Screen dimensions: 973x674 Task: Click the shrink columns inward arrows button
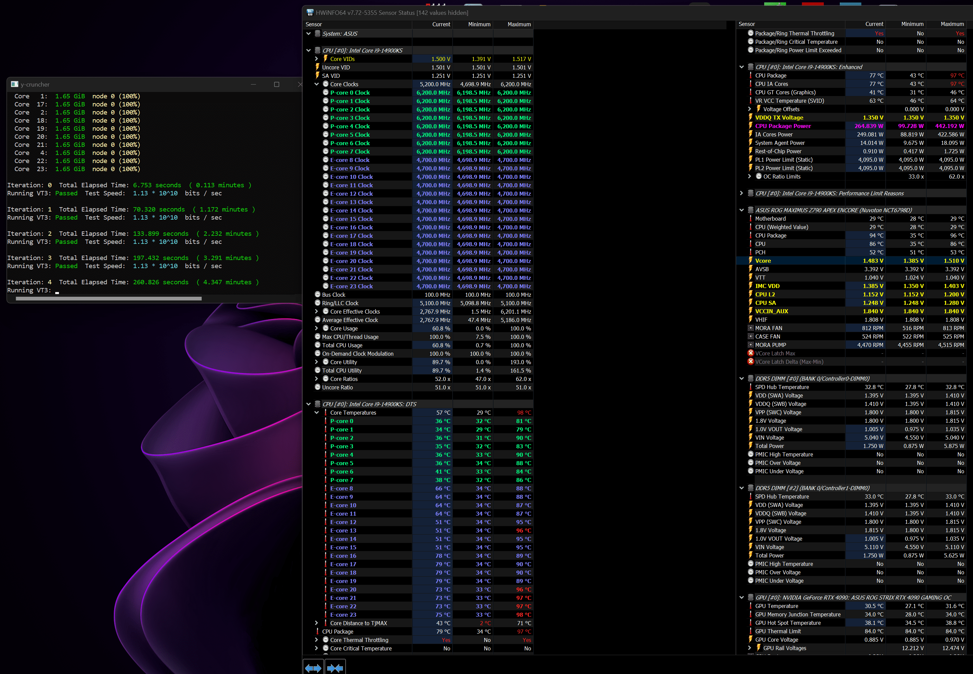(x=335, y=668)
